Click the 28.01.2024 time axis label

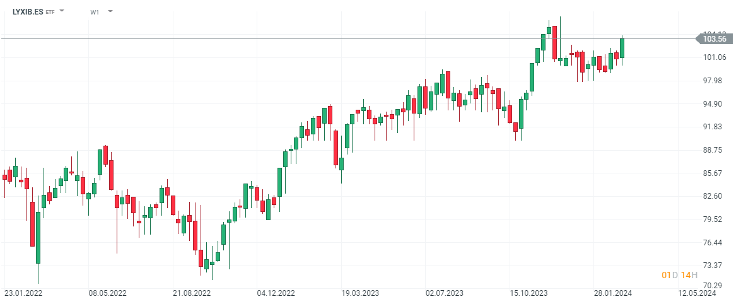(x=612, y=293)
